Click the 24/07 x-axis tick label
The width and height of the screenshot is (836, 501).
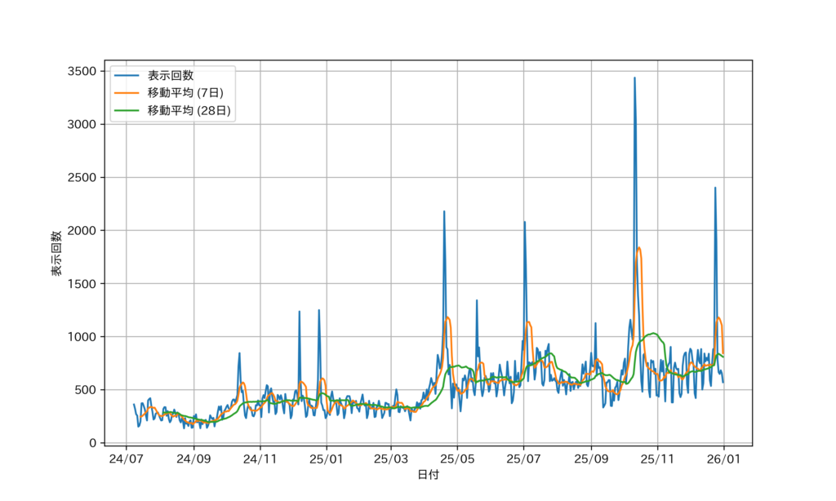(127, 458)
